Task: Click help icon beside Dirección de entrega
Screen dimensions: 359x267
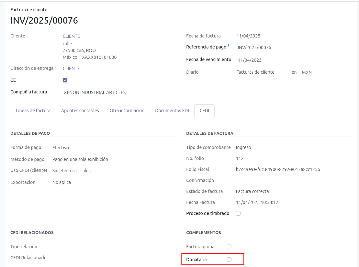Action: (x=55, y=67)
